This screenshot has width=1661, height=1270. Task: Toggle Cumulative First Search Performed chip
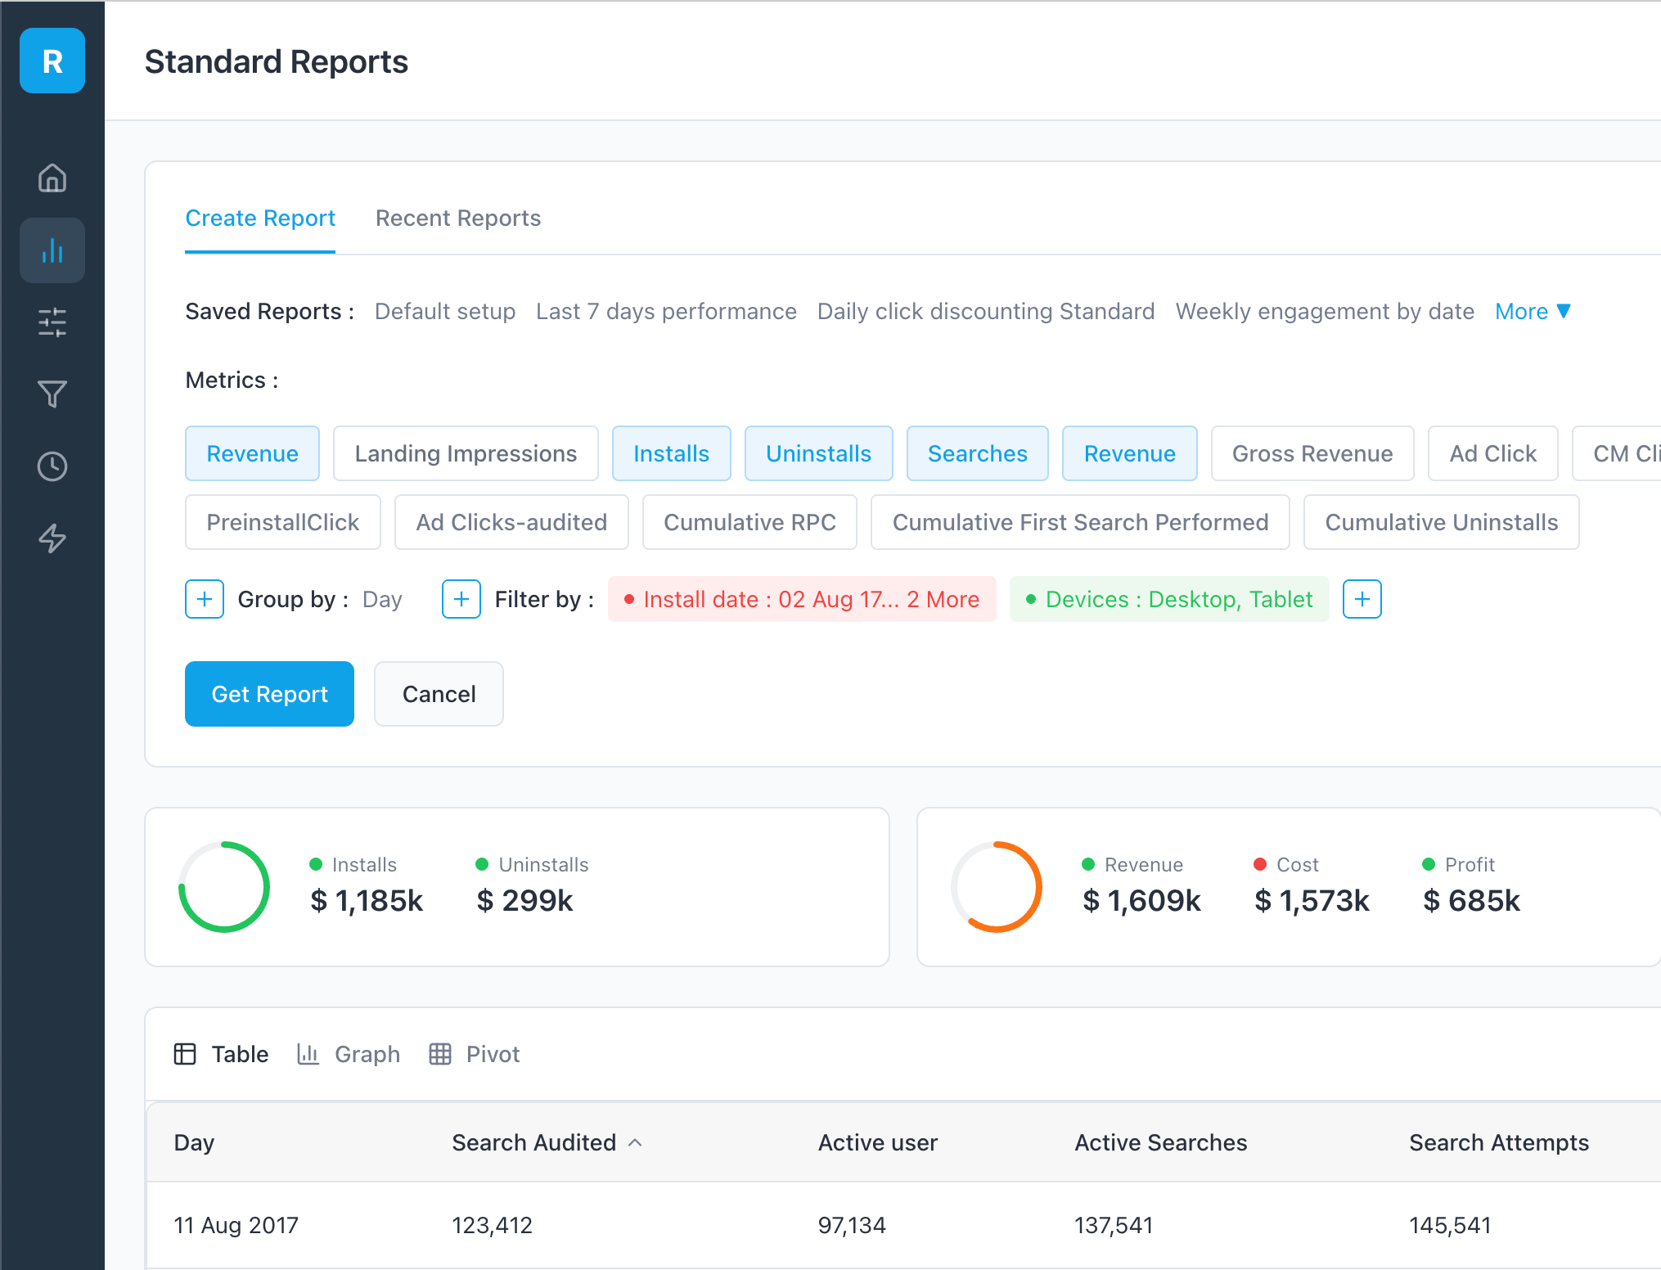tap(1080, 522)
